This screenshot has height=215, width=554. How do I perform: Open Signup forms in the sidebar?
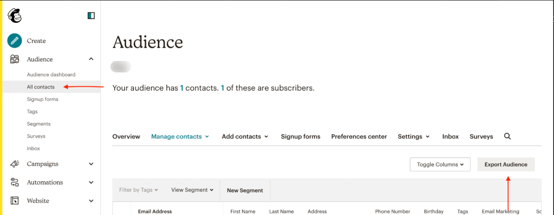click(x=42, y=99)
